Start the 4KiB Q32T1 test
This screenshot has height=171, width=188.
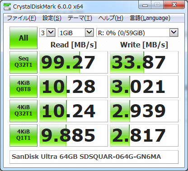point(23,111)
